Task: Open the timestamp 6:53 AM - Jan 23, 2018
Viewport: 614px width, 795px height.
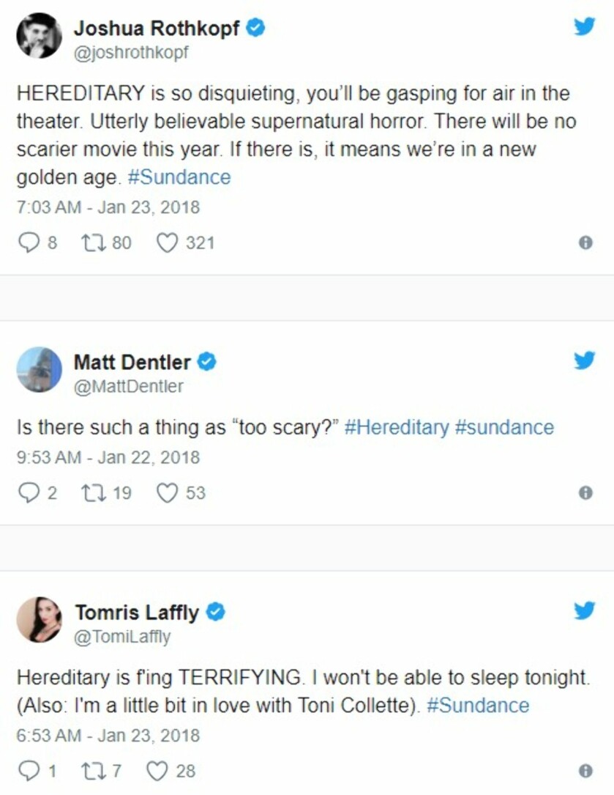Action: (108, 736)
